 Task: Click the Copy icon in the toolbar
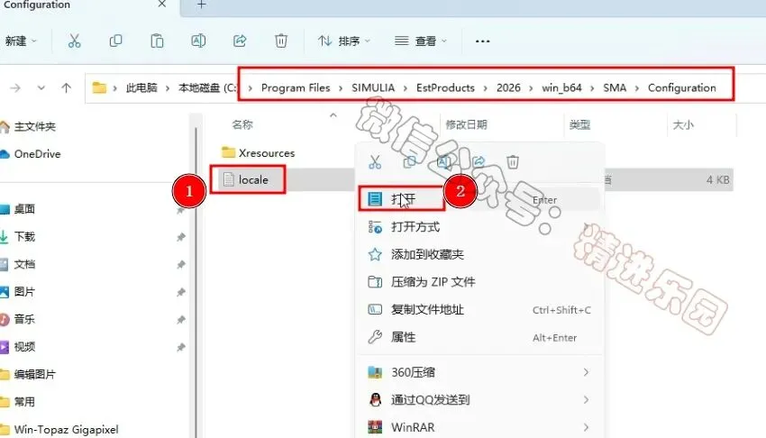click(x=115, y=41)
